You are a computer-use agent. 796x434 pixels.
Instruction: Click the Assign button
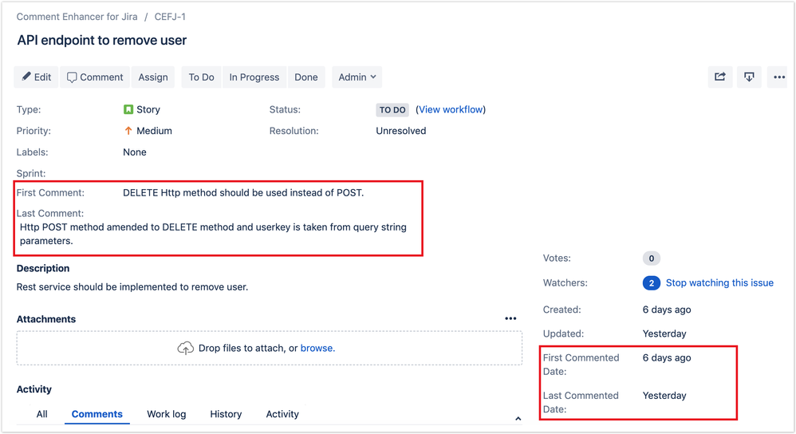click(x=153, y=77)
